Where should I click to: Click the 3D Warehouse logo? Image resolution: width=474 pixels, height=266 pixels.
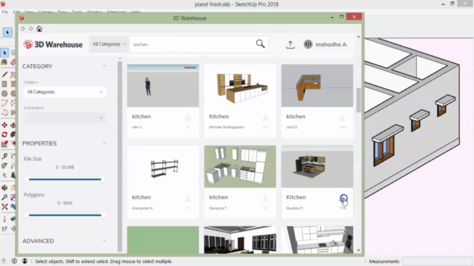[x=53, y=44]
